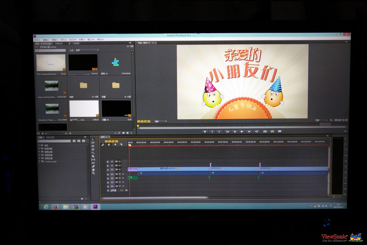Viewport: 367px width, 245px height.
Task: Select the Slide tool
Action: click(93, 163)
